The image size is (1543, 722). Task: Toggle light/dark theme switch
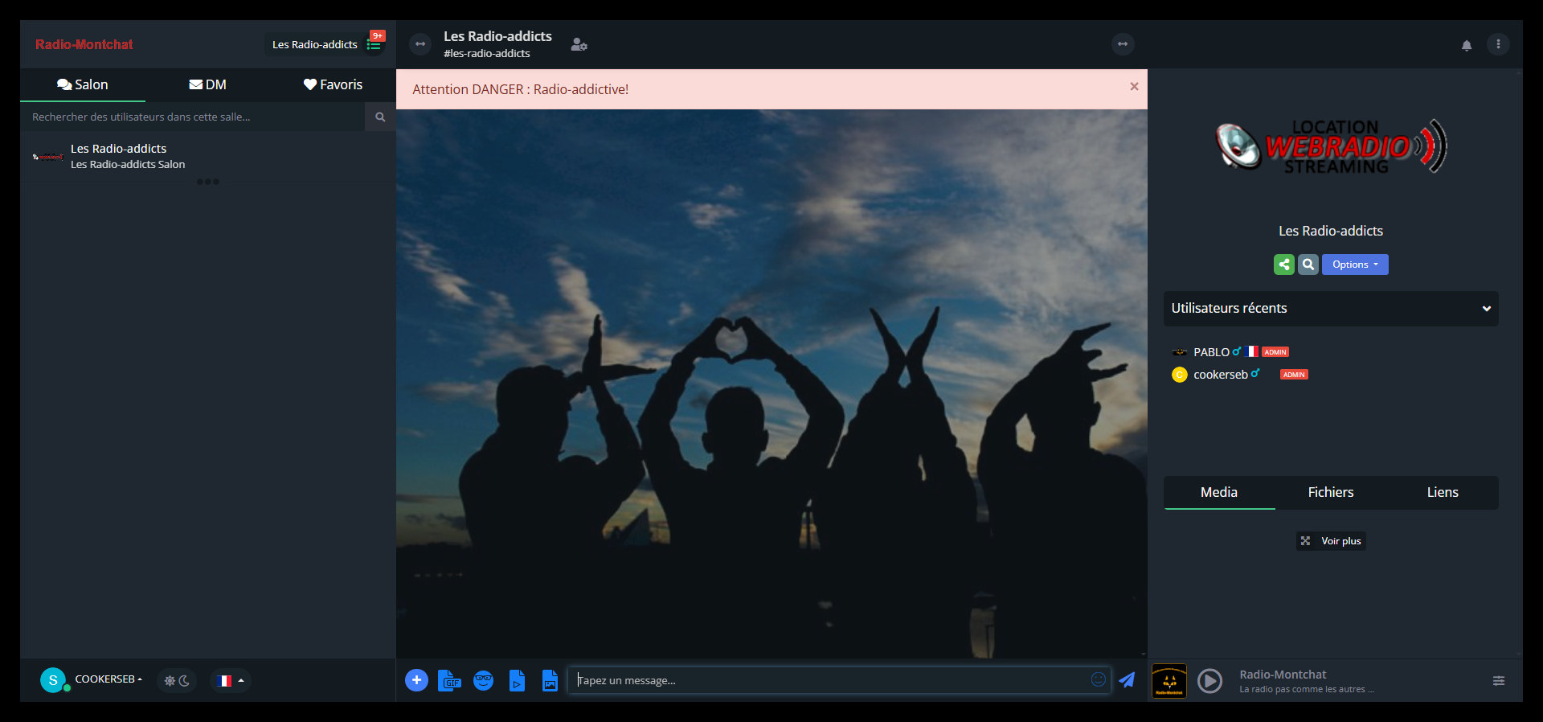[x=177, y=681]
